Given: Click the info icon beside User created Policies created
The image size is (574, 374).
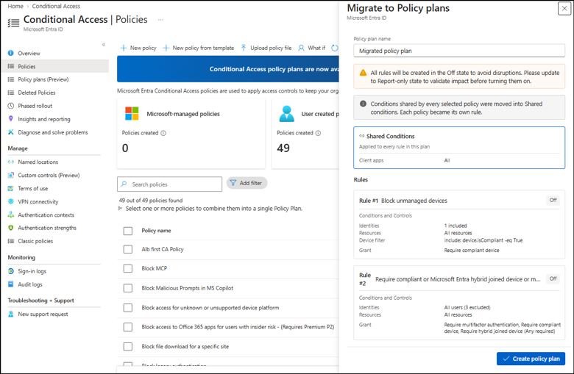Looking at the screenshot, I should click(318, 133).
